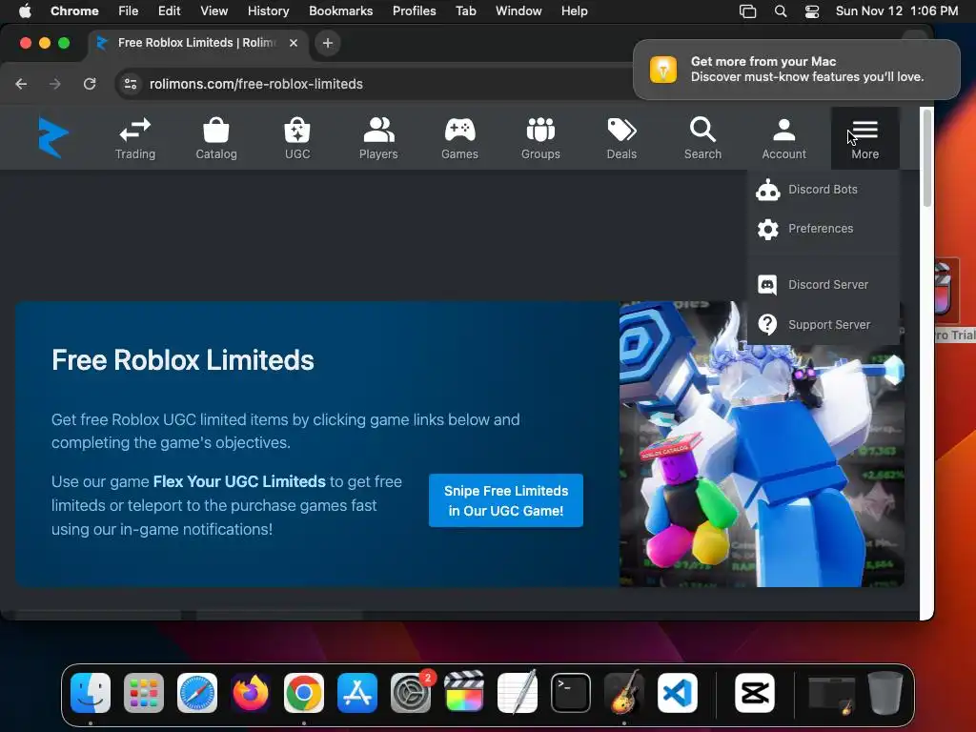Open the Search tool
This screenshot has height=732, width=976.
[702, 138]
